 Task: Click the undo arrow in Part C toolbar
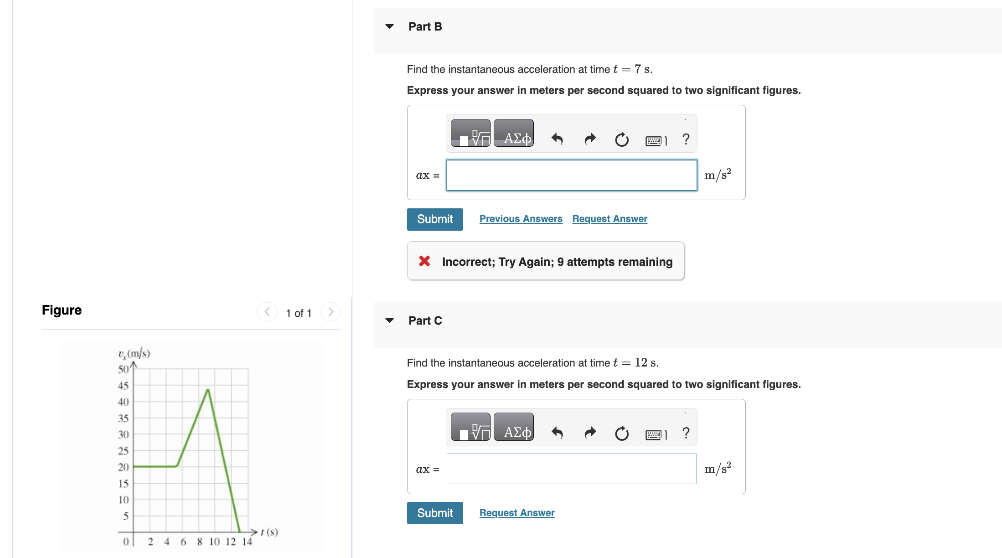(557, 433)
